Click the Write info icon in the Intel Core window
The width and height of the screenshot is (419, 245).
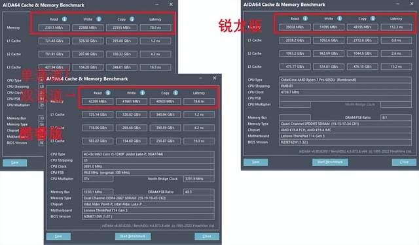142,93
